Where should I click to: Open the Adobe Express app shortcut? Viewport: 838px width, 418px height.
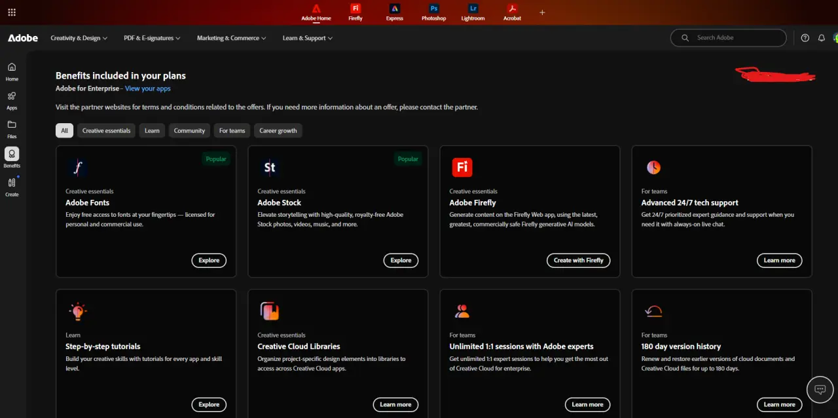394,12
